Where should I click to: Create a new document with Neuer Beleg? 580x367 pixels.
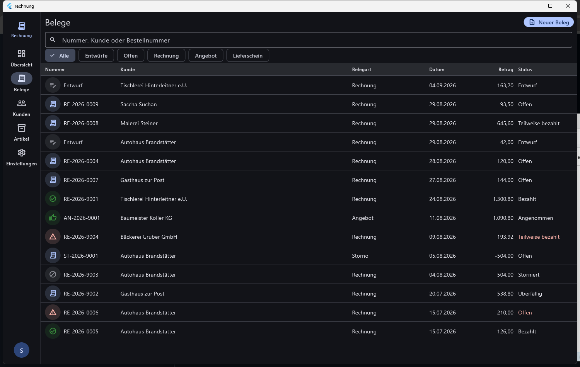click(549, 22)
